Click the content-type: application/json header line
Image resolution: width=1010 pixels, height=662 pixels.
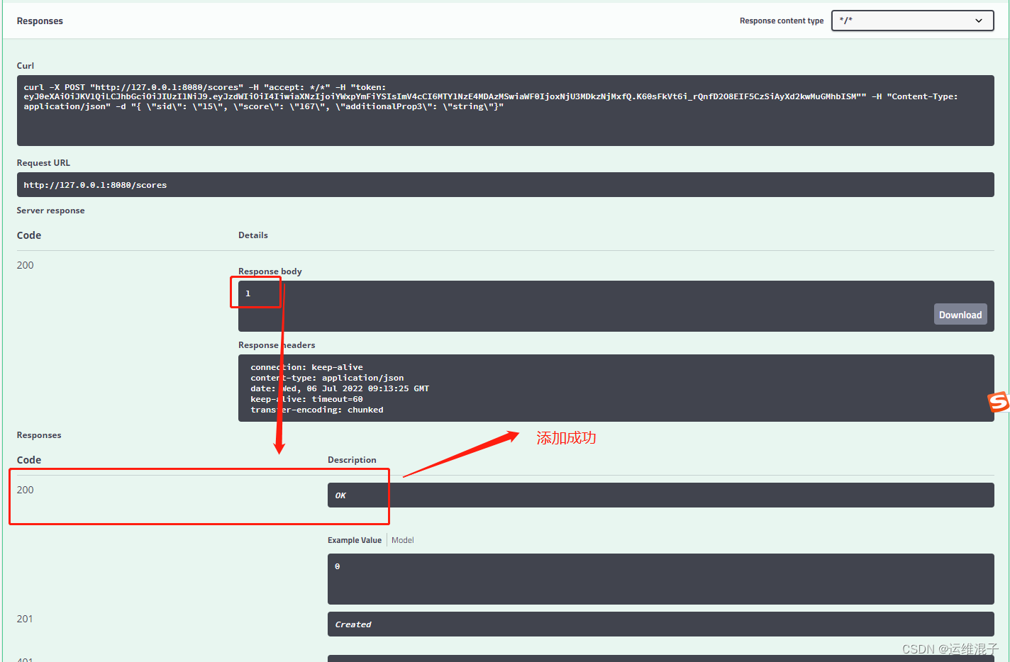coord(327,378)
